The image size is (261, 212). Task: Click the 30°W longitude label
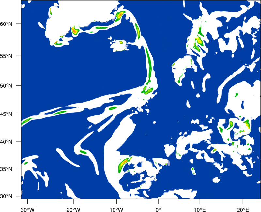[27, 210]
